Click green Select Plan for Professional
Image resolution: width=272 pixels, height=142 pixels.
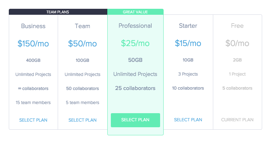(135, 120)
